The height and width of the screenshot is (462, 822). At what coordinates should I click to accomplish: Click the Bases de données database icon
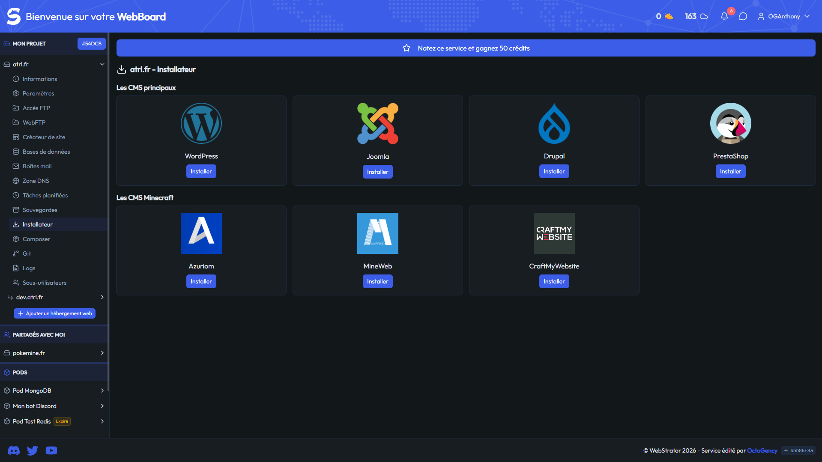[16, 152]
